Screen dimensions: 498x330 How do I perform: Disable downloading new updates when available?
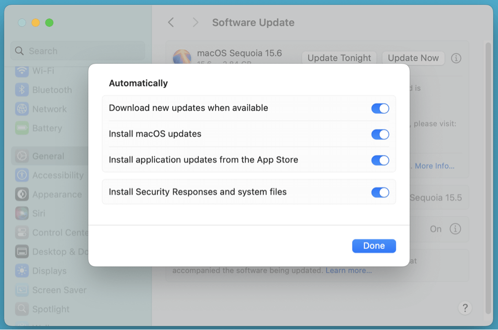(x=380, y=108)
